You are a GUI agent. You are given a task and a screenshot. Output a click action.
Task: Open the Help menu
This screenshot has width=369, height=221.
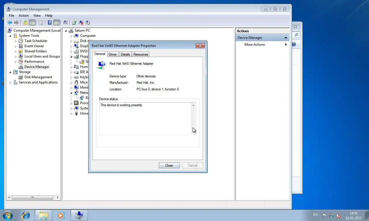pyautogui.click(x=49, y=16)
